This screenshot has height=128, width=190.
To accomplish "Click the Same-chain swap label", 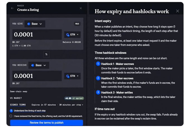I will (x=18, y=91).
